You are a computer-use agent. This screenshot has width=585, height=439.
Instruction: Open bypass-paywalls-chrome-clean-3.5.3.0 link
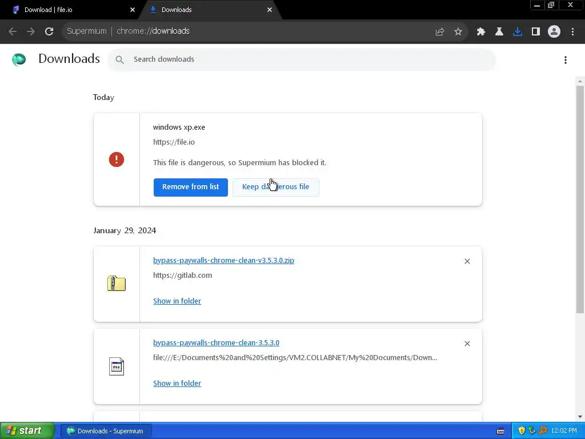coord(216,342)
